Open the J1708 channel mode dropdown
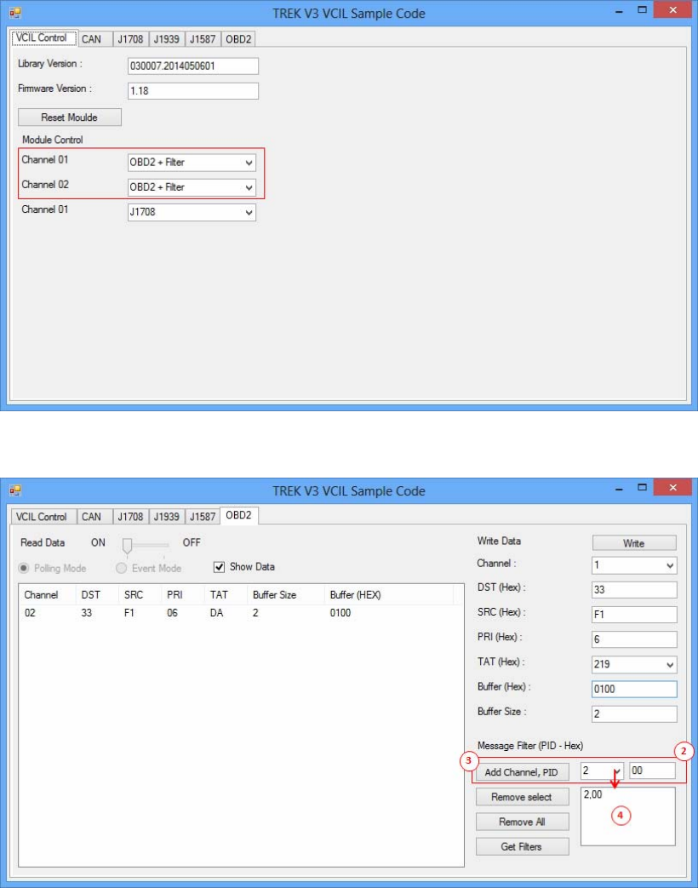The image size is (698, 888). (x=192, y=212)
